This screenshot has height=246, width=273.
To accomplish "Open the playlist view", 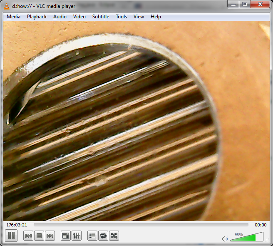I will [92, 236].
